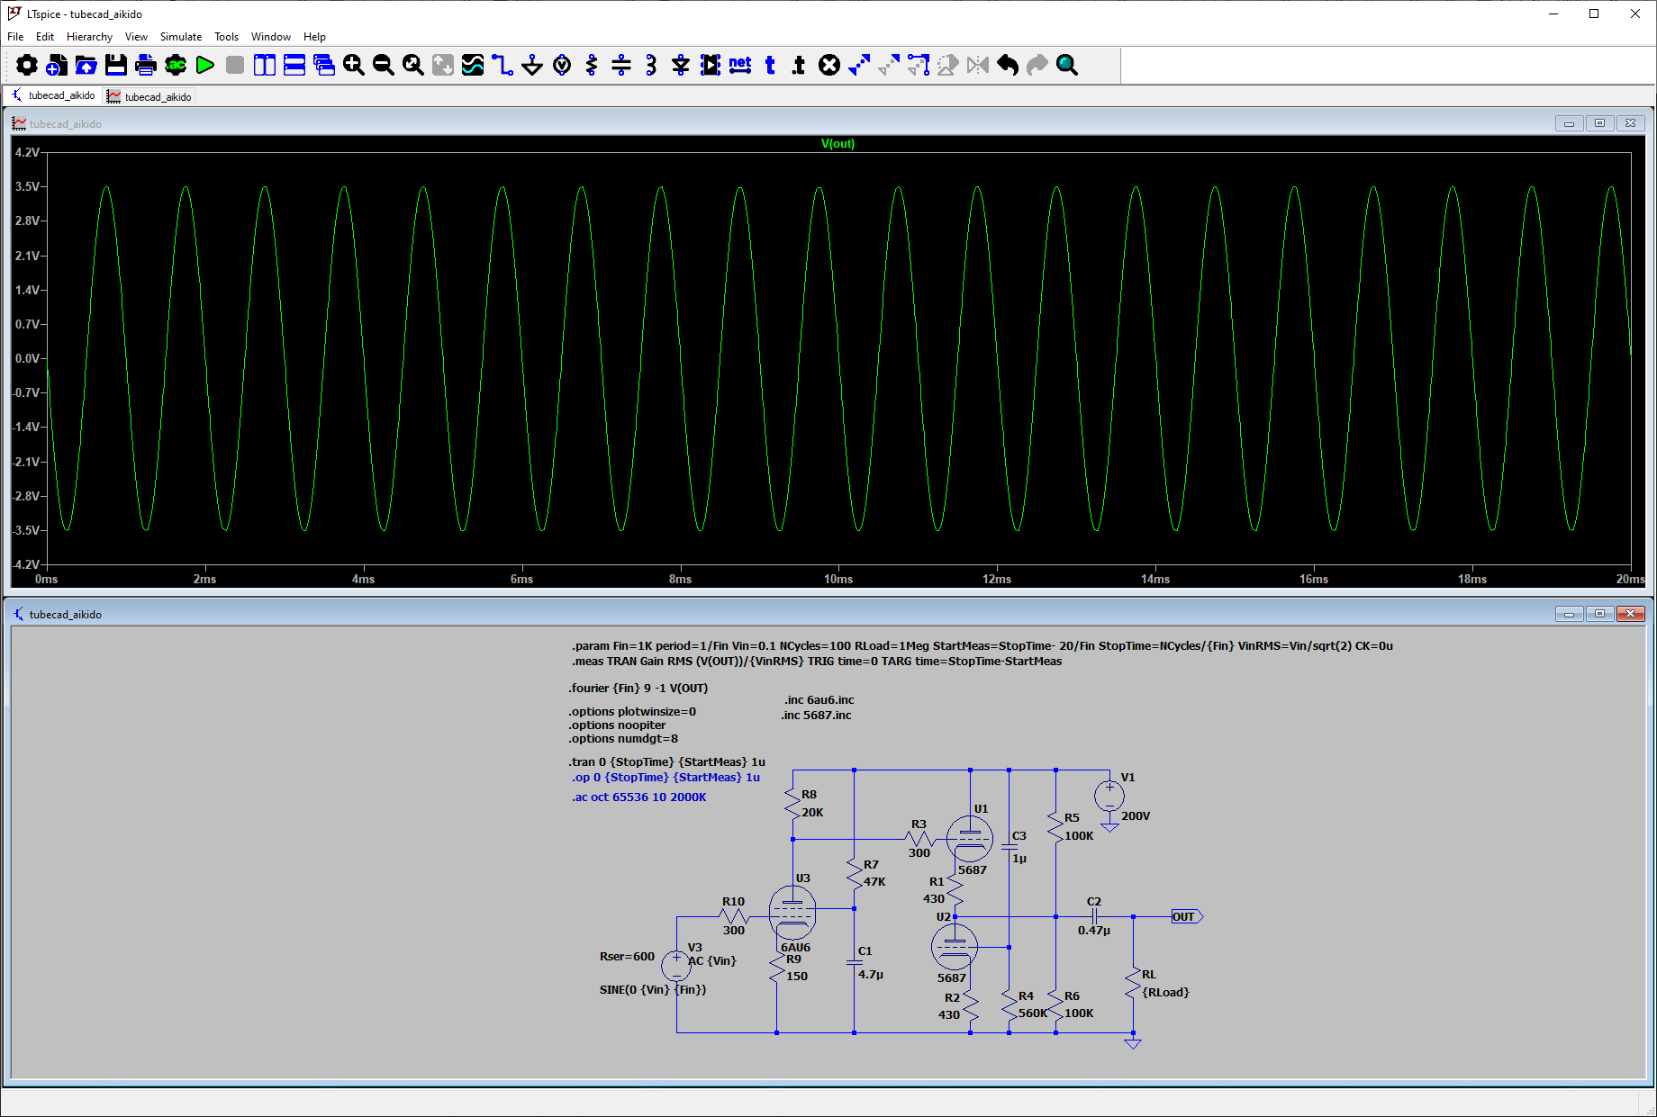
Task: Place an inductor component
Action: click(651, 65)
